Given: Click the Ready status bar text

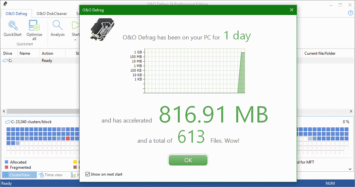Looking at the screenshot, I should 7,183.
